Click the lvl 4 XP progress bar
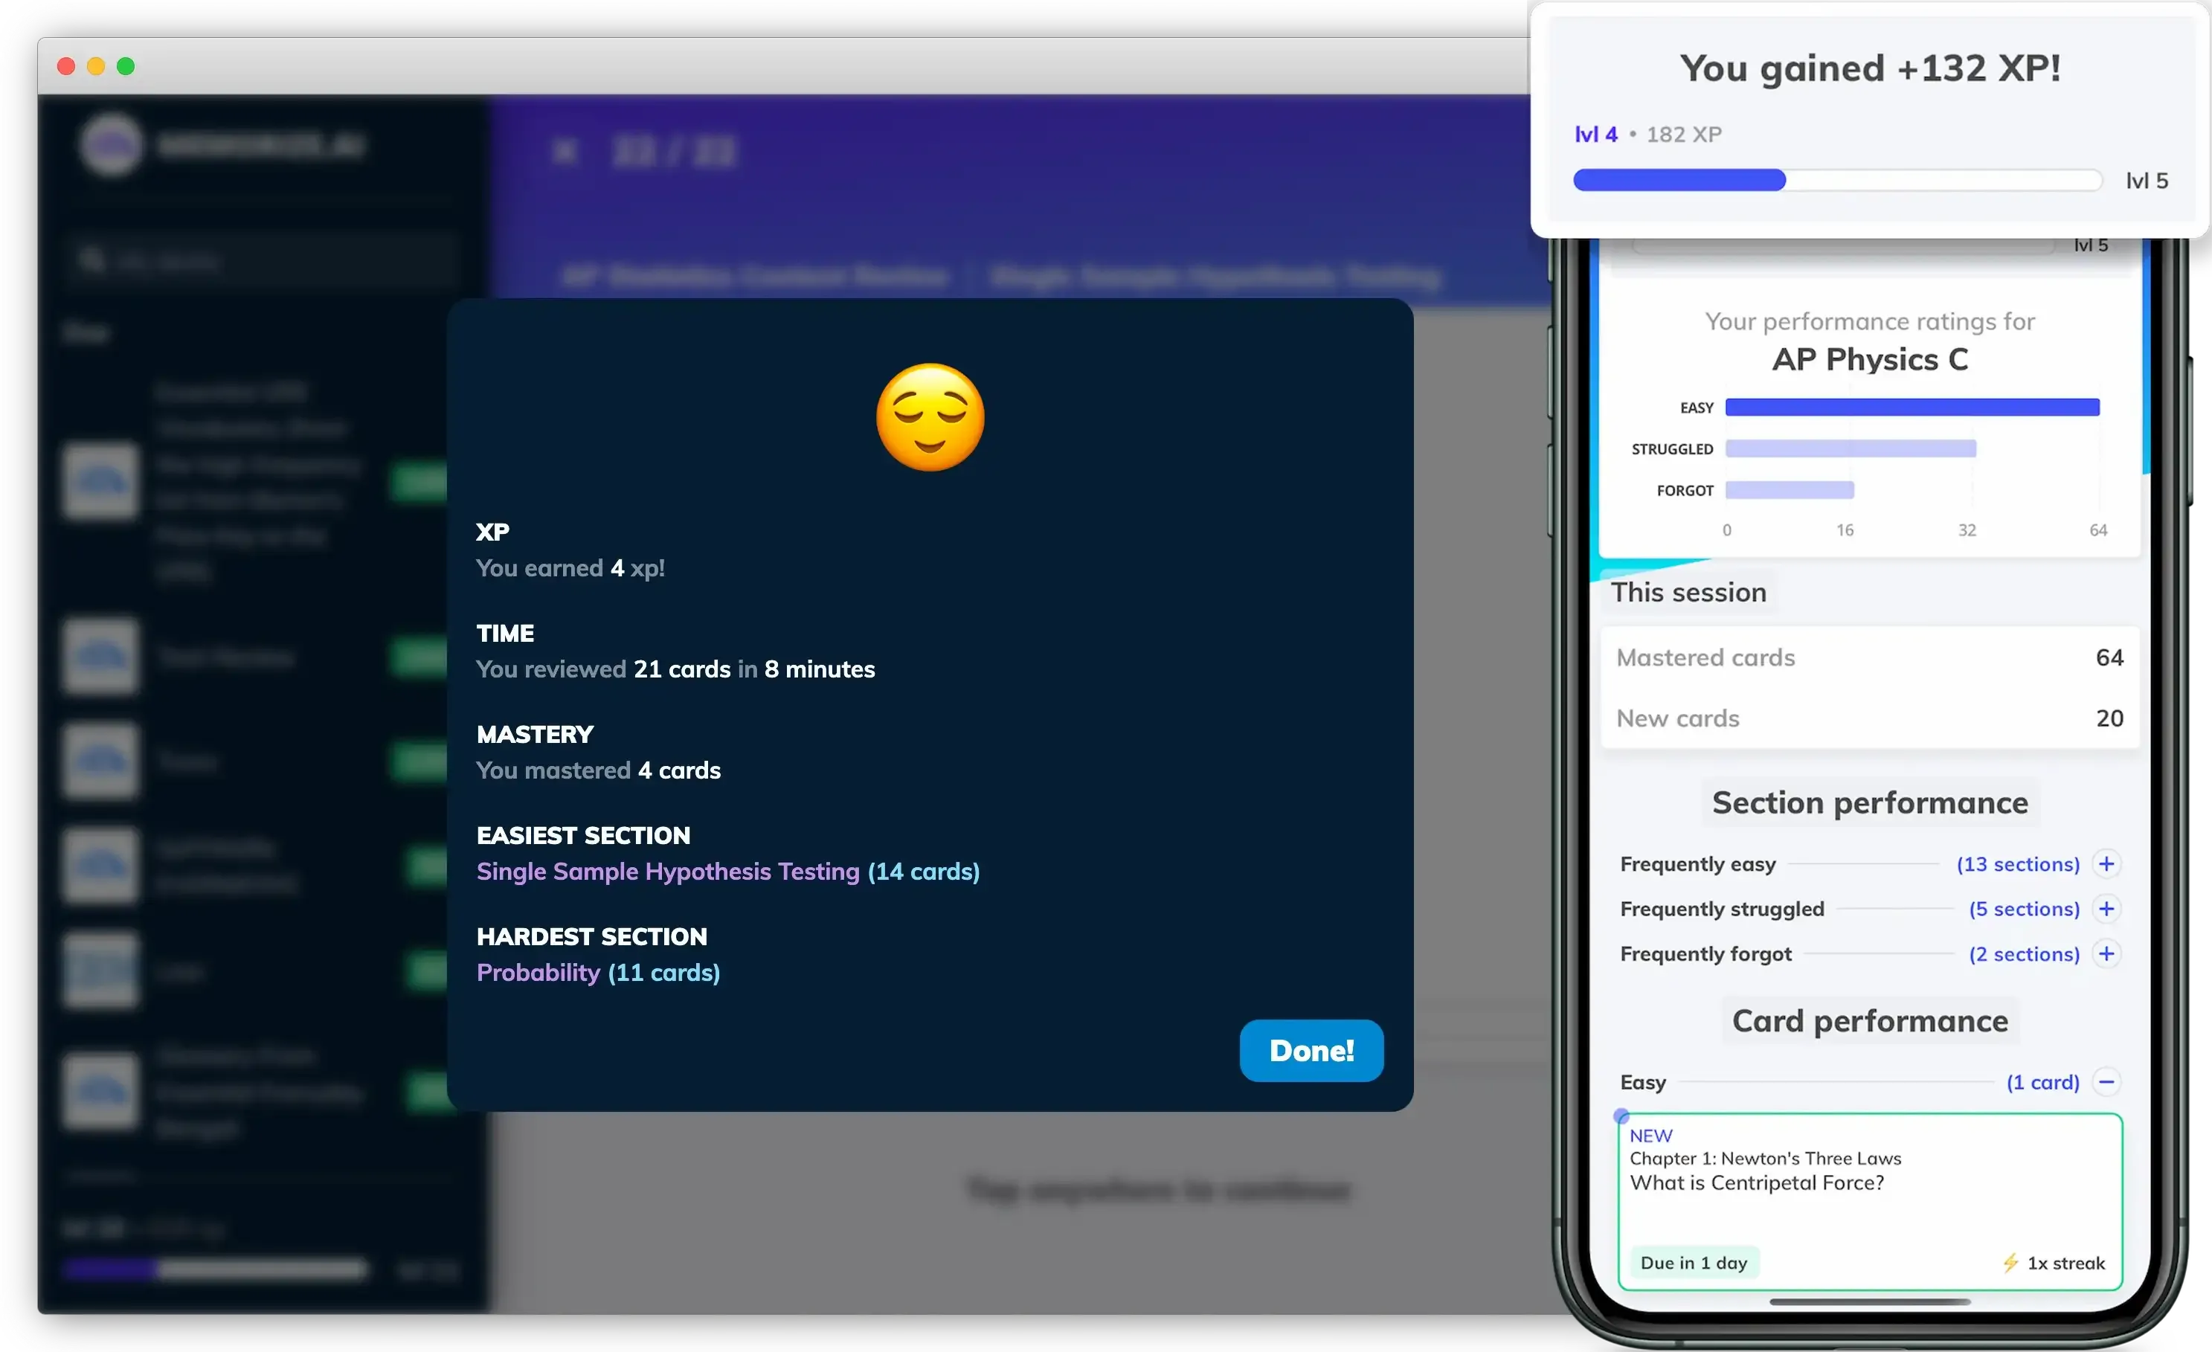Screen dimensions: 2212x1352 pos(1836,181)
